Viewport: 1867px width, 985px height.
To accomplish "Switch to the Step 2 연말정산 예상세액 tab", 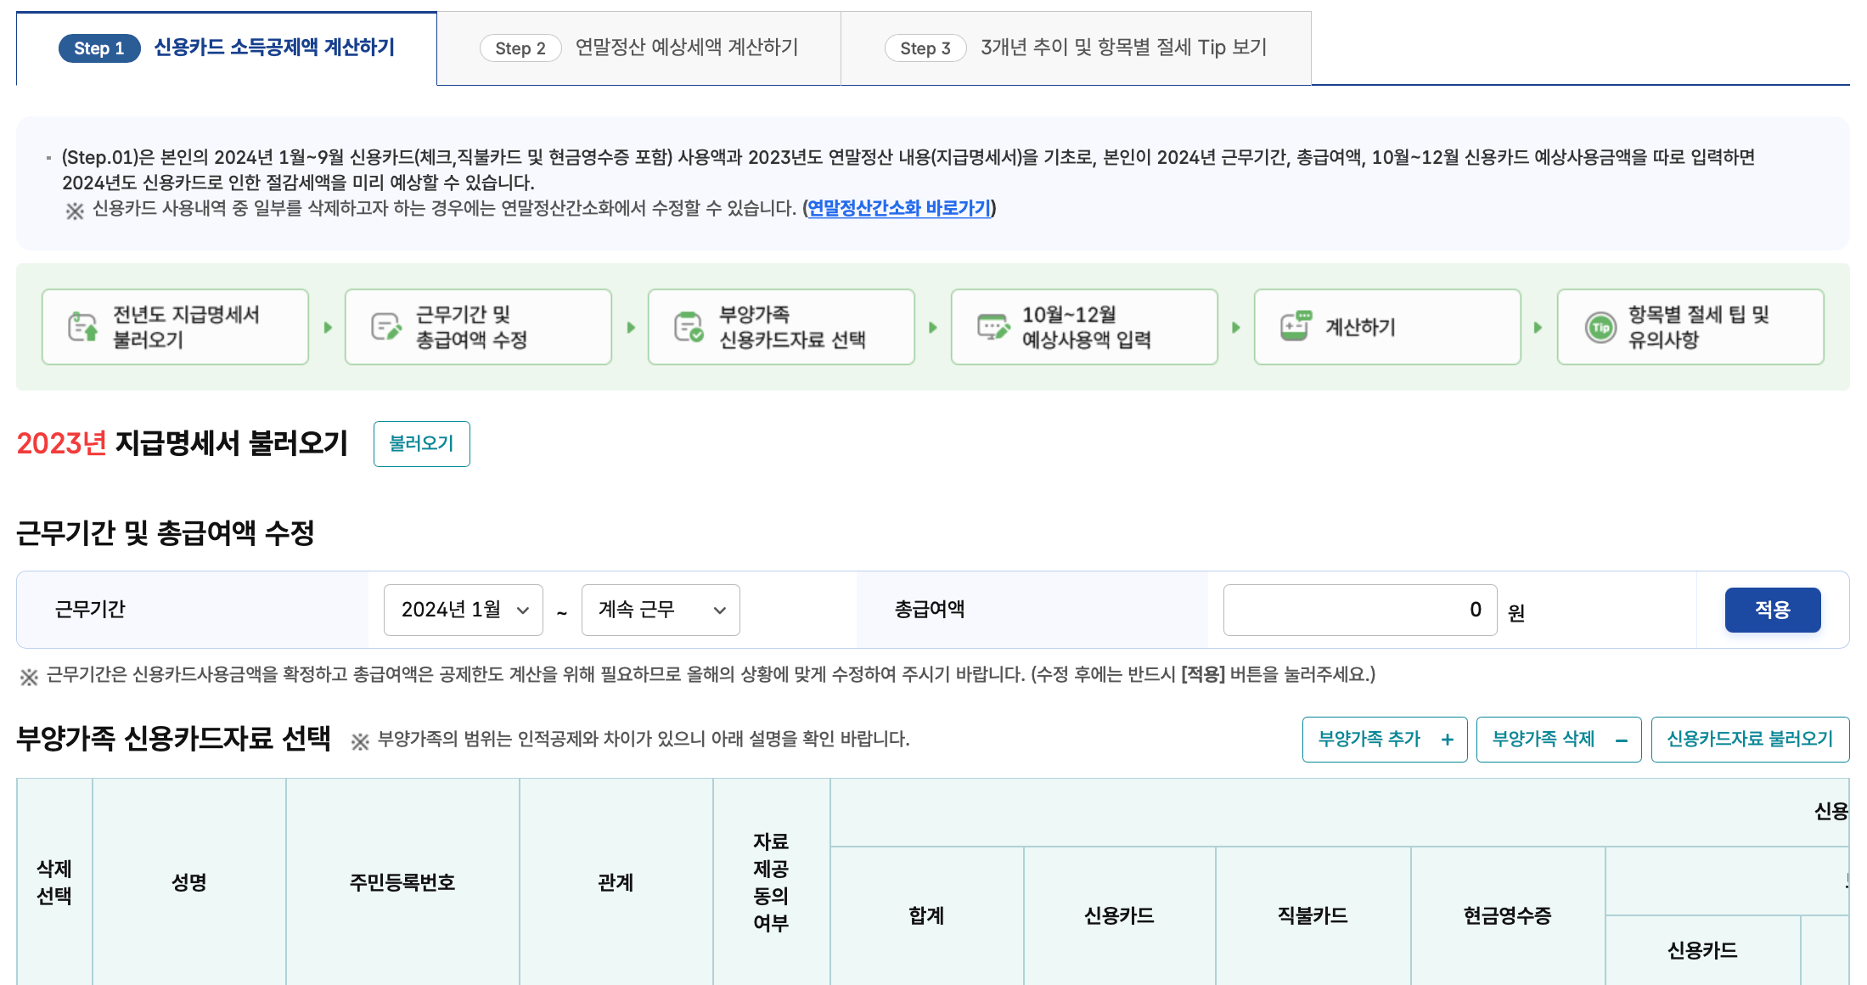I will coord(643,48).
